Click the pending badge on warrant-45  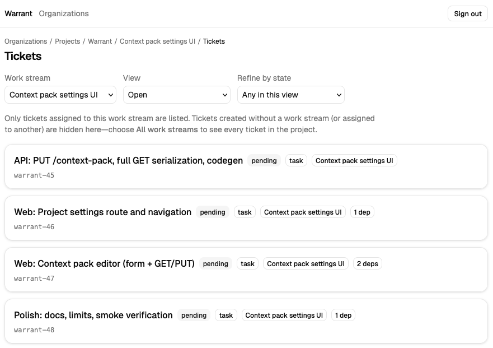tap(264, 160)
